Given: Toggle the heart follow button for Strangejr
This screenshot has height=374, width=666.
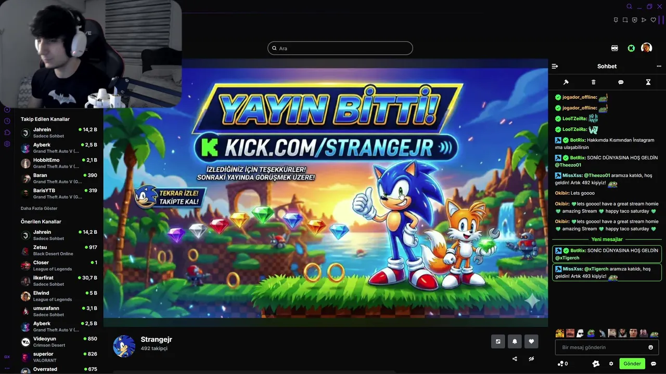Looking at the screenshot, I should point(531,341).
